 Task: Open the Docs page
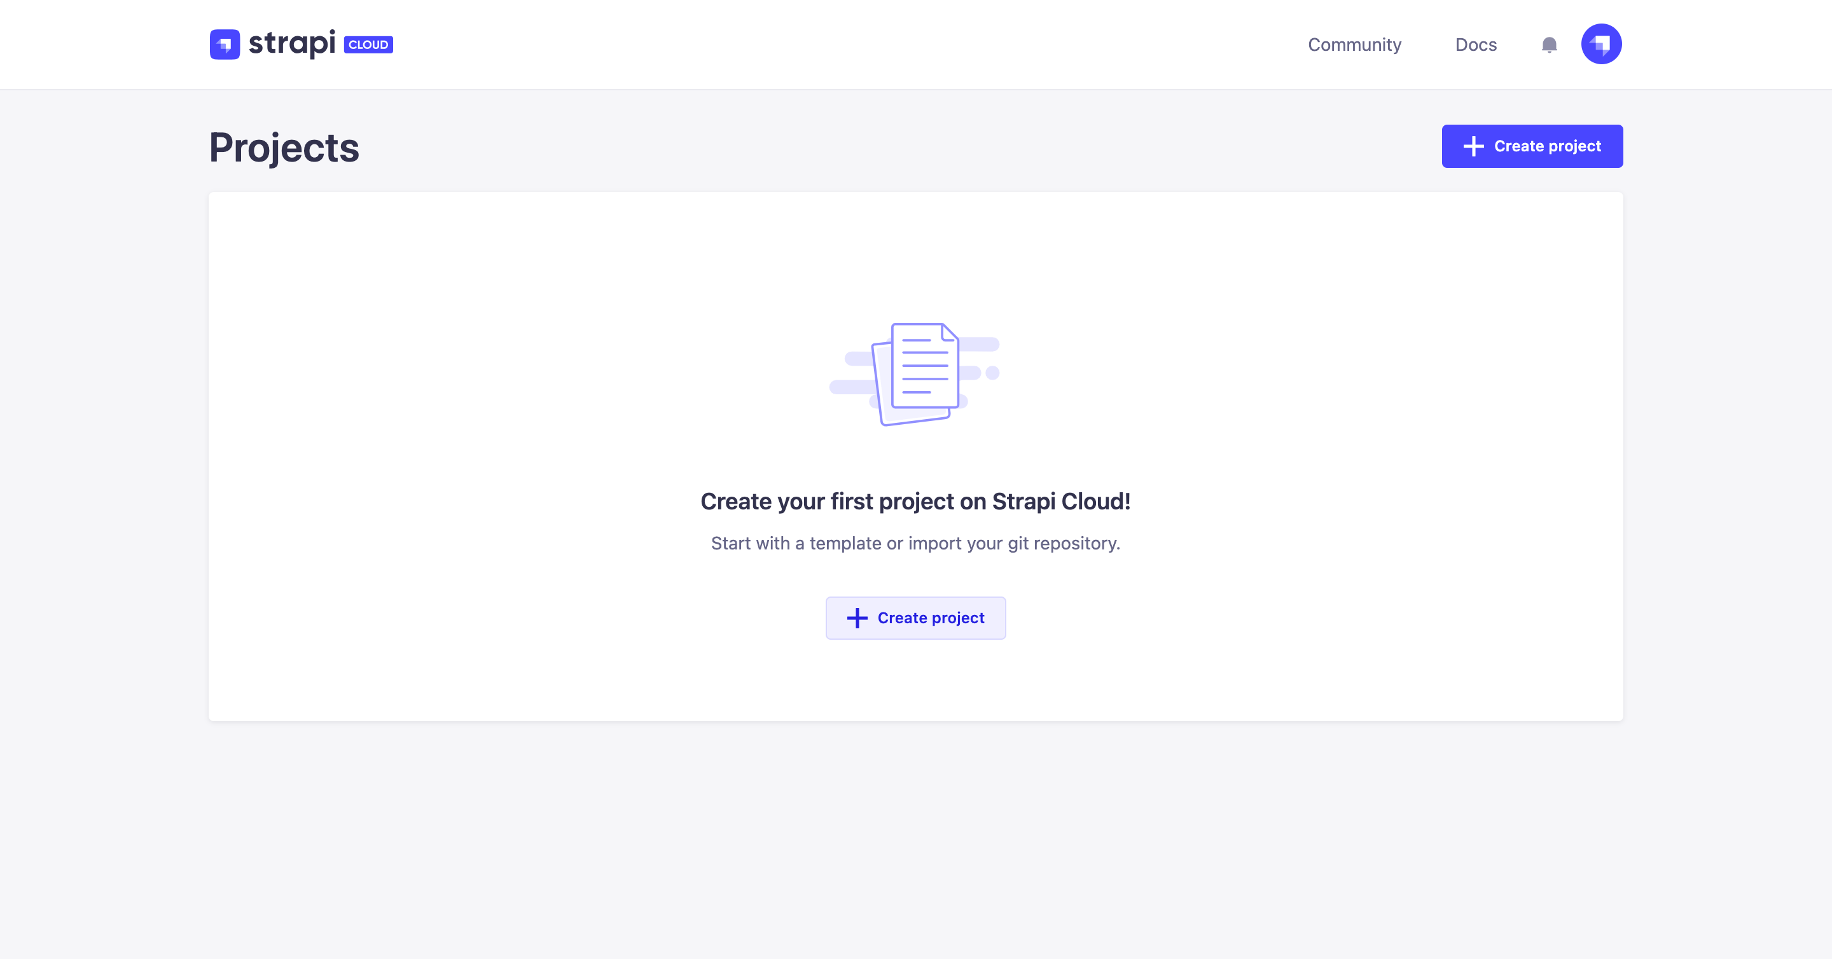click(1476, 45)
